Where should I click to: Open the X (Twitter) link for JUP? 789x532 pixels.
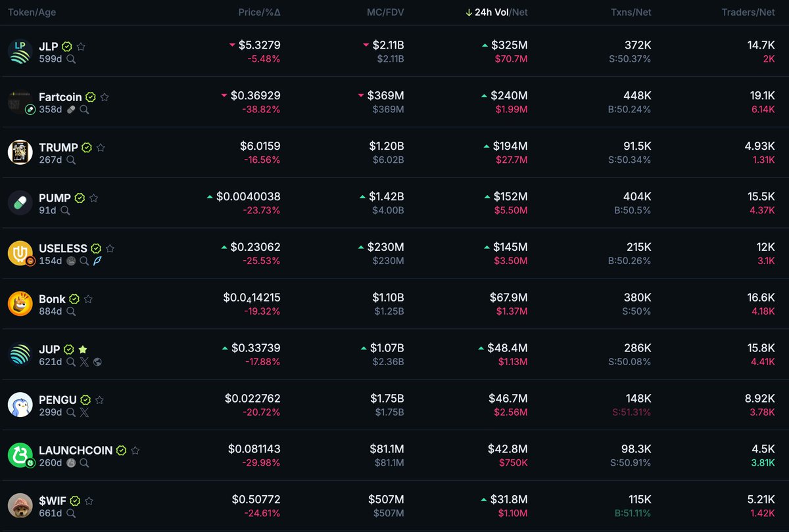point(84,362)
